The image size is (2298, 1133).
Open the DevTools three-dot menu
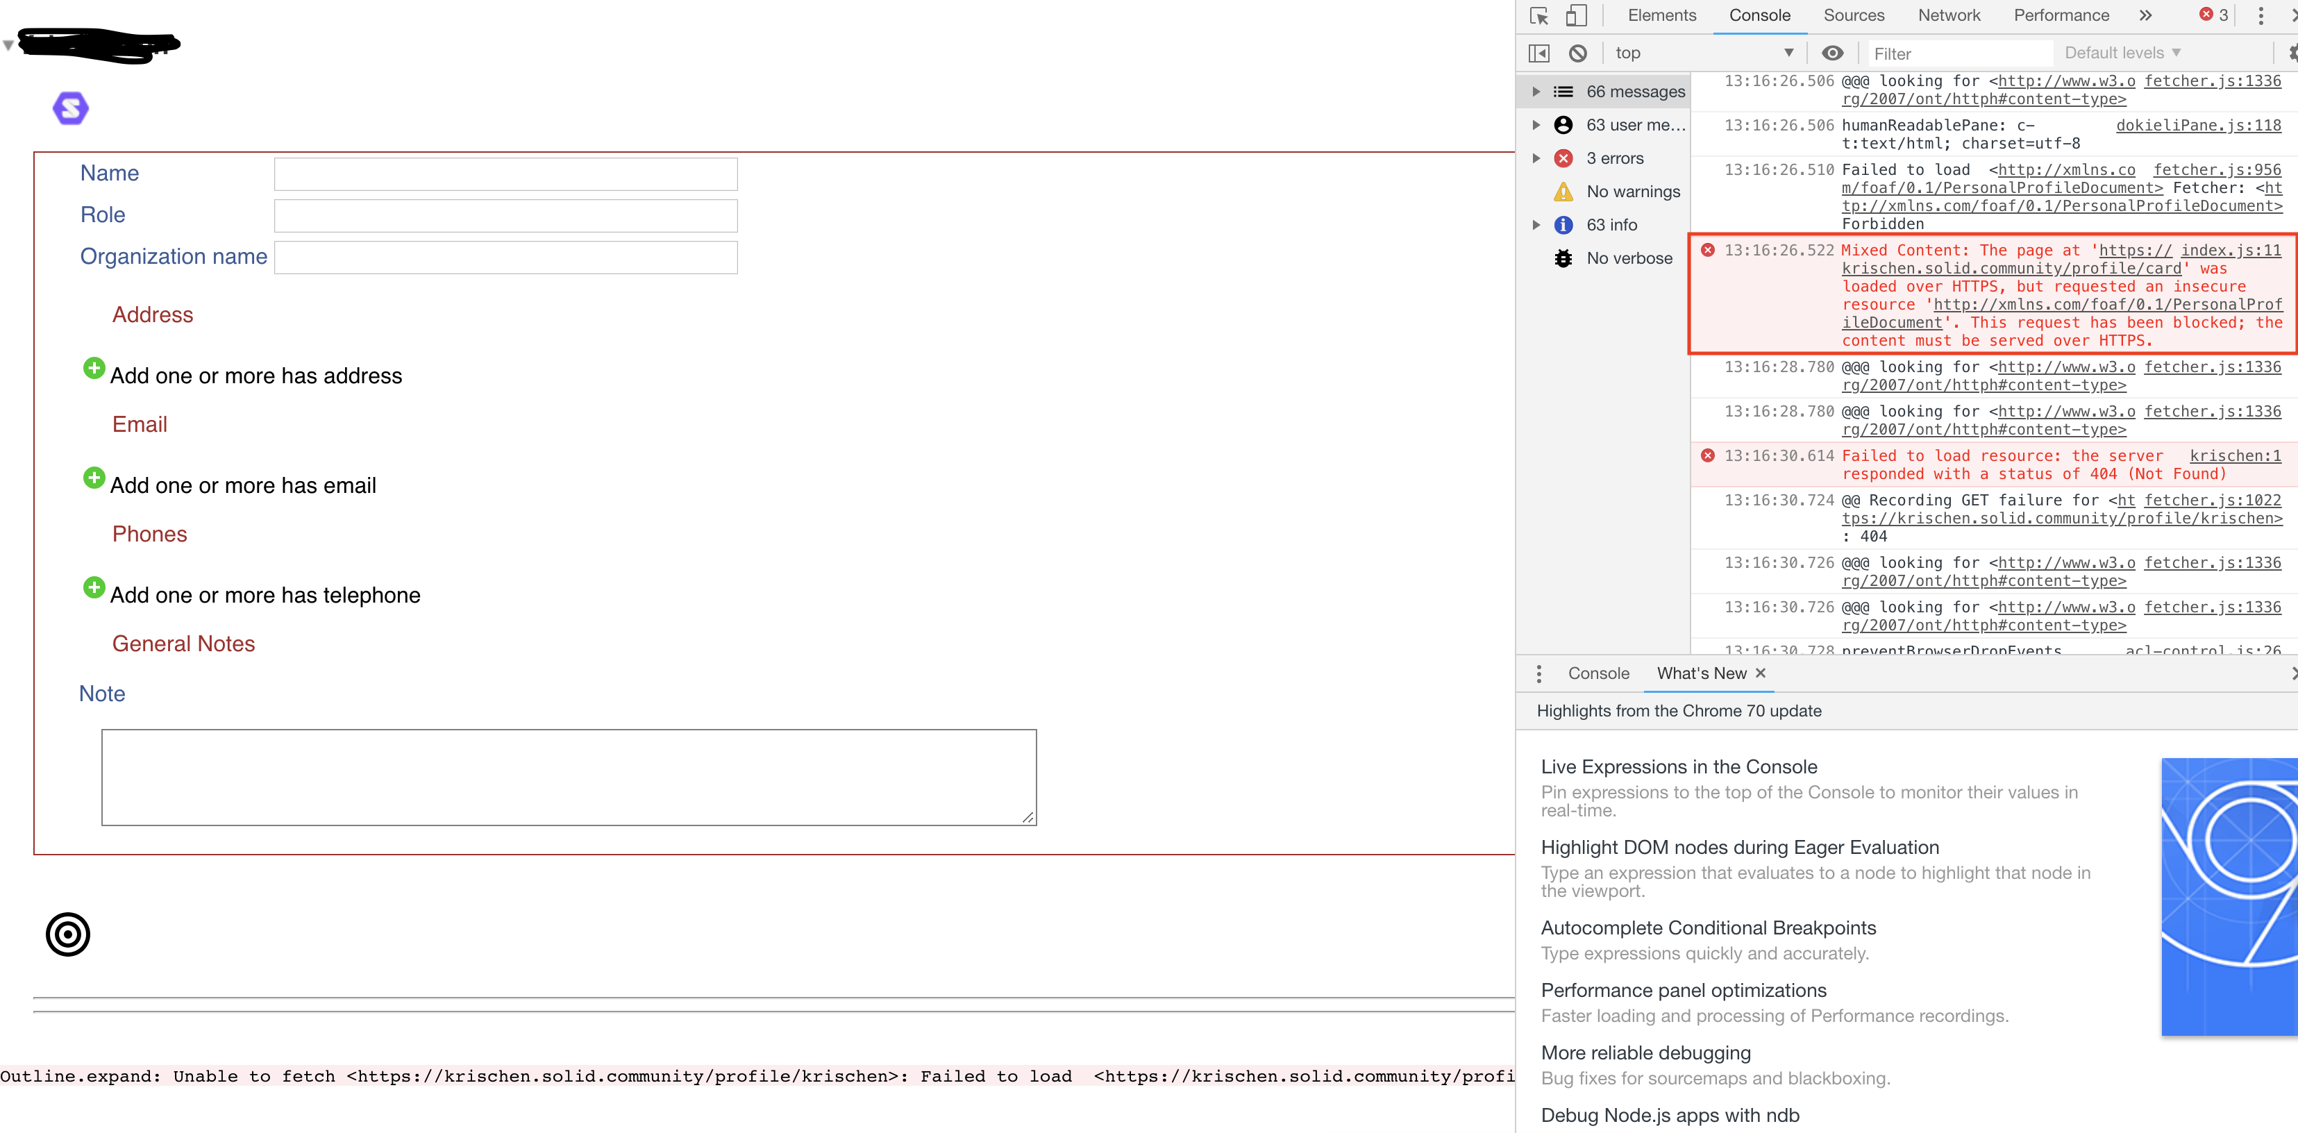[2260, 16]
